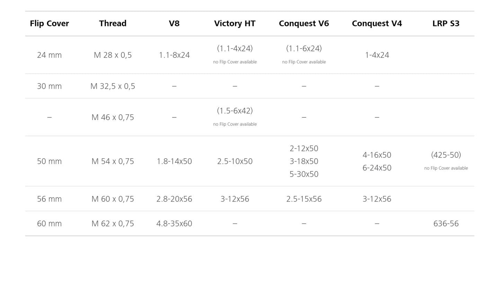This screenshot has width=499, height=281.
Task: Select the 5-30x50 Conquest V6 entry
Action: [x=304, y=174]
